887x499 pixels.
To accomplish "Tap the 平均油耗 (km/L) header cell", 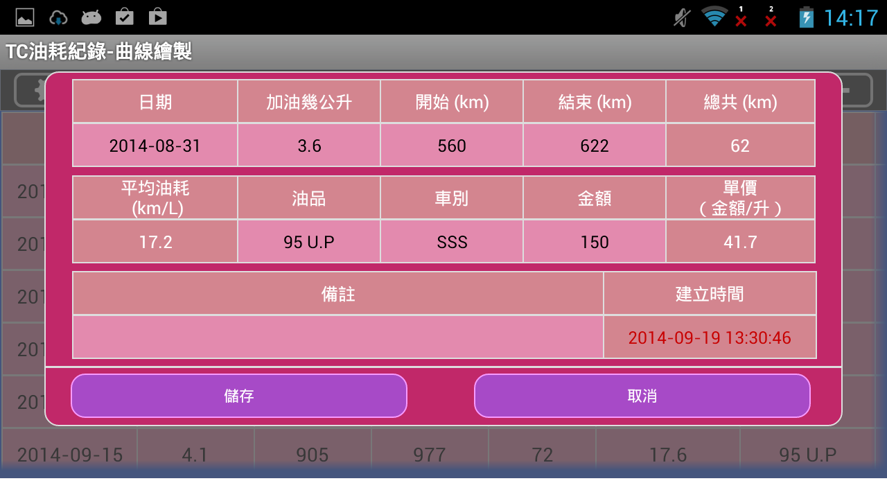I will [x=155, y=198].
